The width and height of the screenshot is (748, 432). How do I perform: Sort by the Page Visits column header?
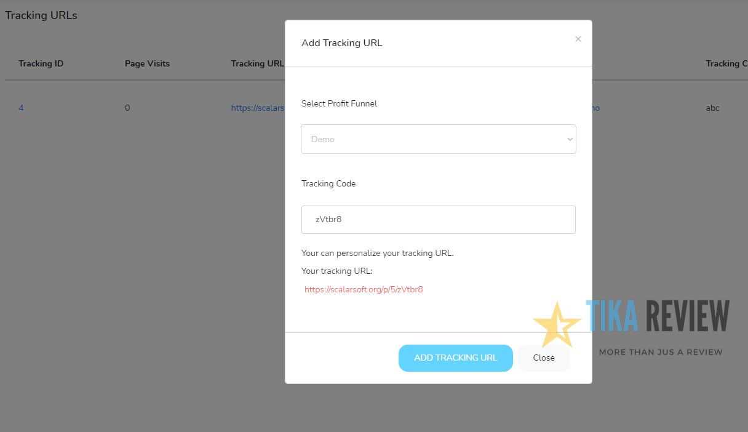click(x=147, y=63)
